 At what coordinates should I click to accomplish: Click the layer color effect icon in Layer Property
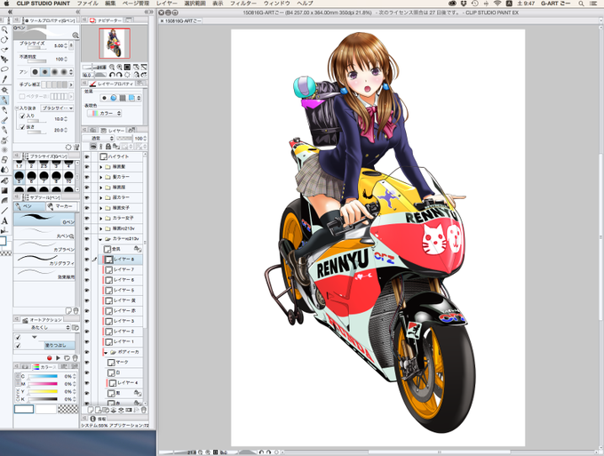coord(131,98)
